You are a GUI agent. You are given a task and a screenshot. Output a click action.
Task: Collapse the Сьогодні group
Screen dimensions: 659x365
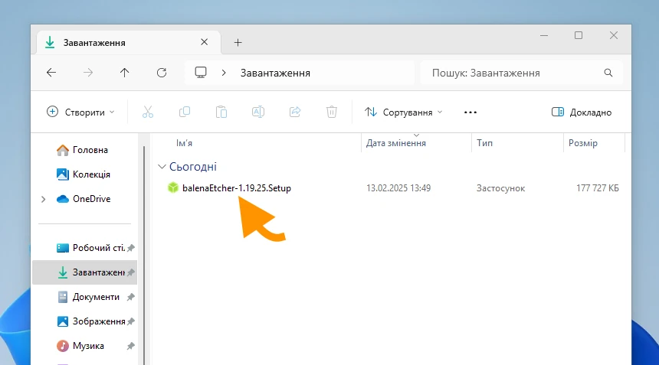point(162,167)
